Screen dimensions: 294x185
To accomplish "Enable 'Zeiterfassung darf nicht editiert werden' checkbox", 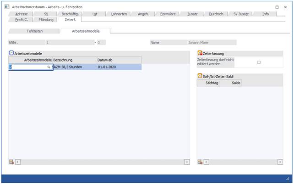I will (259, 62).
